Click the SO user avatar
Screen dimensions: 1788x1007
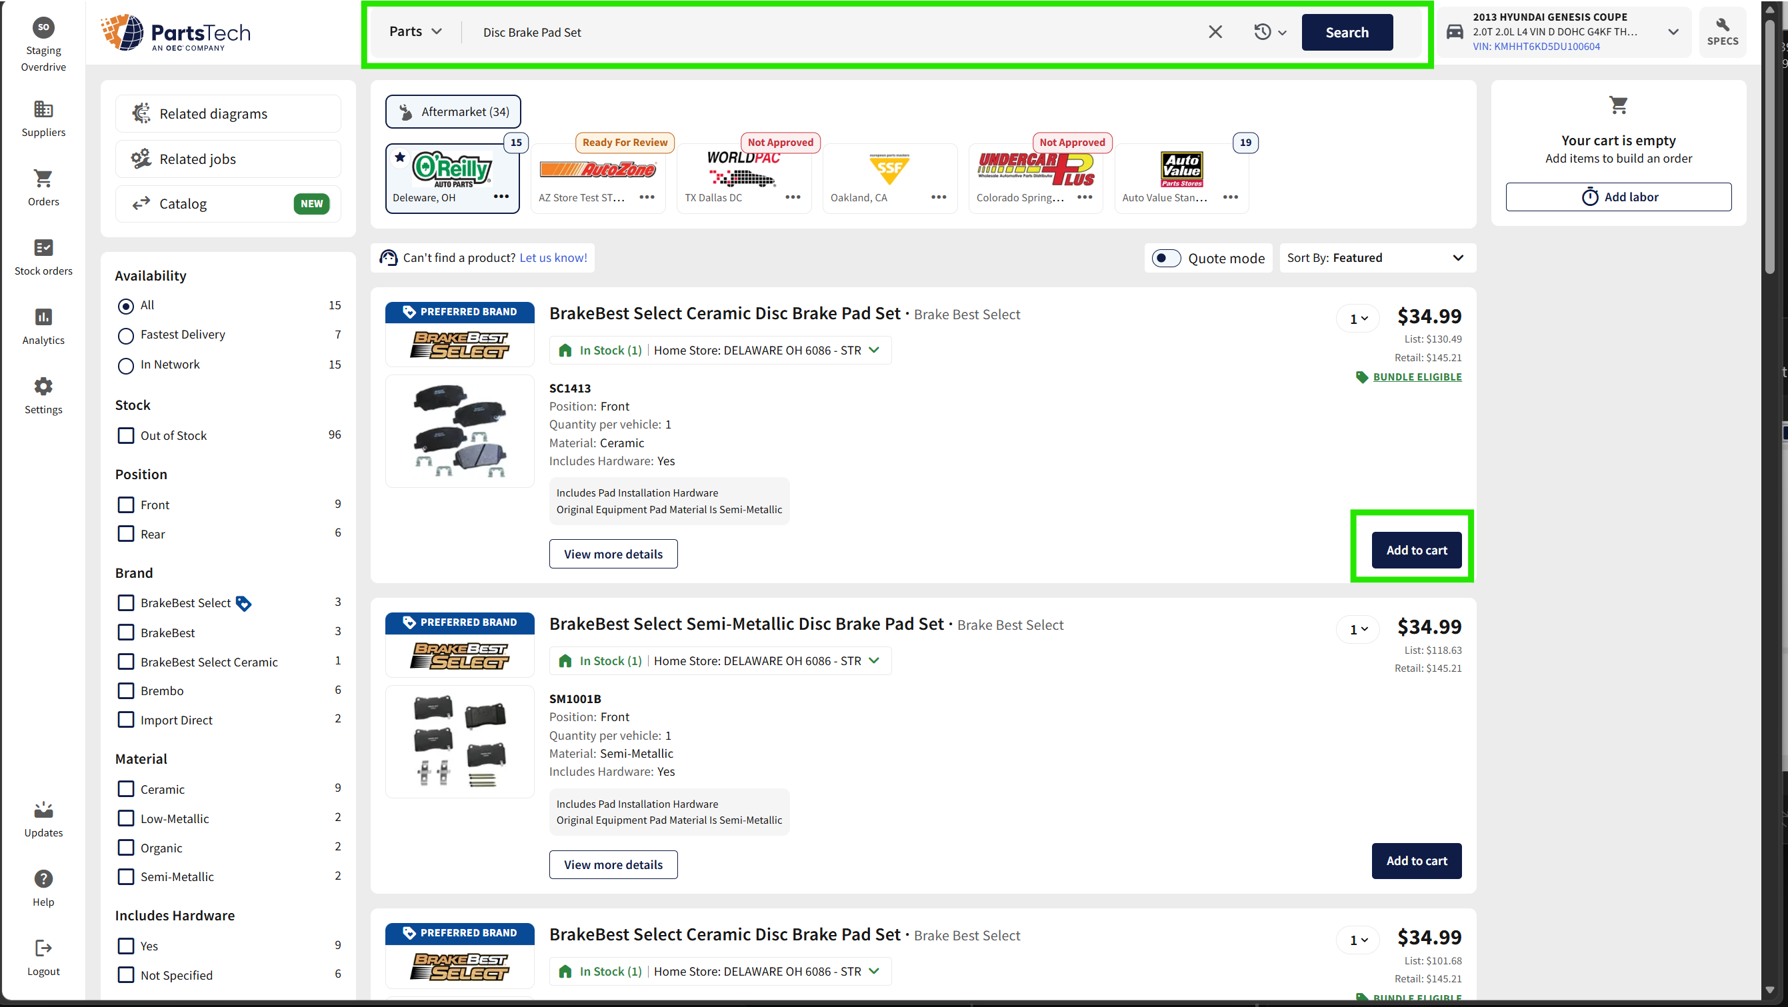coord(43,27)
